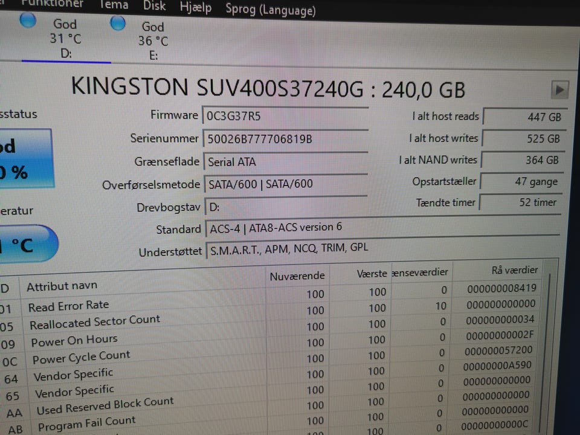Click the blue status circle for drive D:
The height and width of the screenshot is (435, 580).
click(28, 20)
